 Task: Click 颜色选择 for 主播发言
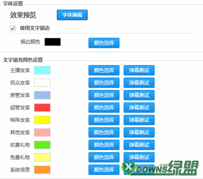(x=104, y=70)
